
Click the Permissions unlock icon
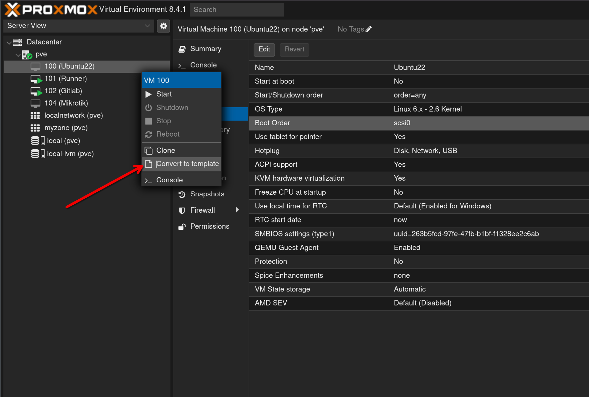(182, 227)
